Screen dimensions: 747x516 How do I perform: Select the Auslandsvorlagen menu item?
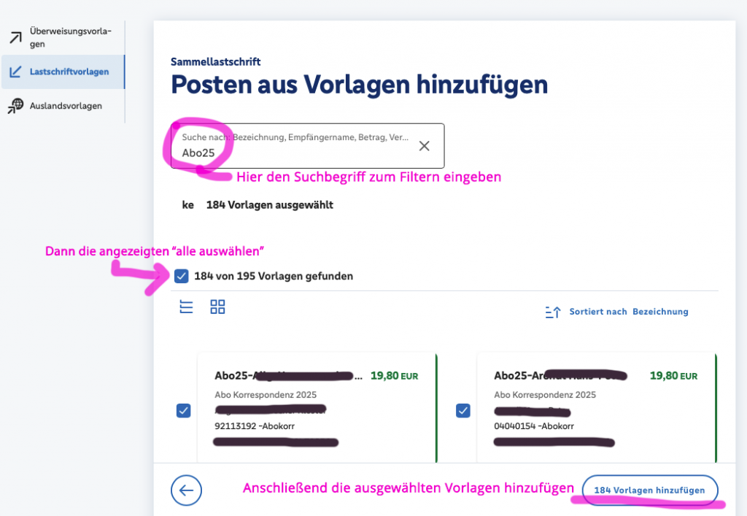[66, 106]
